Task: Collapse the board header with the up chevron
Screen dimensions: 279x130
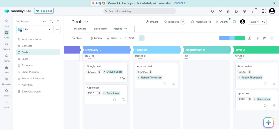Action: pos(272,38)
